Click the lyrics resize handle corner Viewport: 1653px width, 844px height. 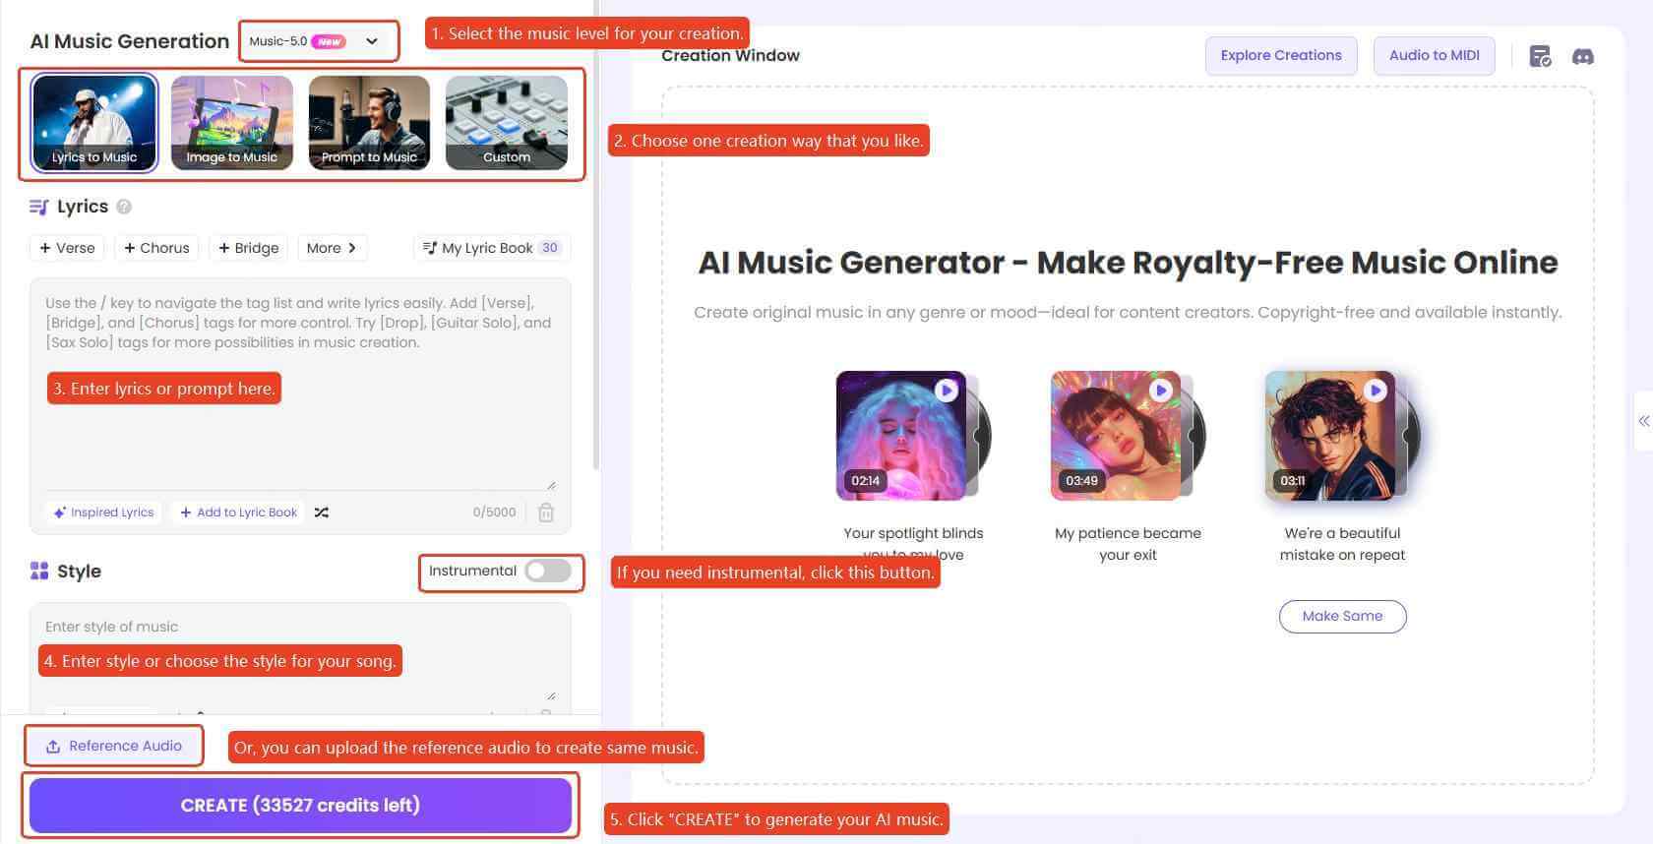(x=551, y=485)
